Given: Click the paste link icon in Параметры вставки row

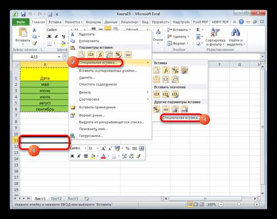Looking at the screenshot, I should (x=128, y=55).
